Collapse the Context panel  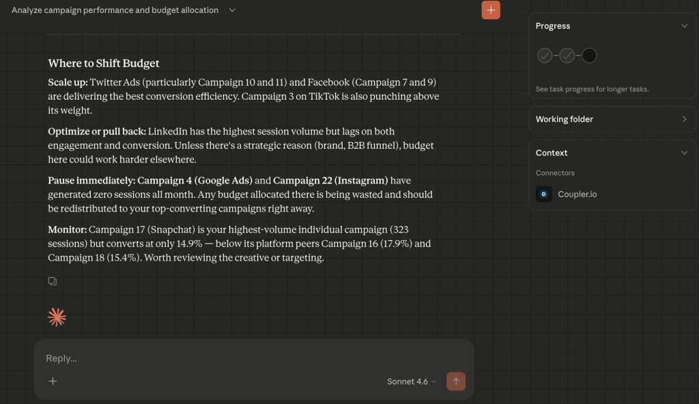684,152
